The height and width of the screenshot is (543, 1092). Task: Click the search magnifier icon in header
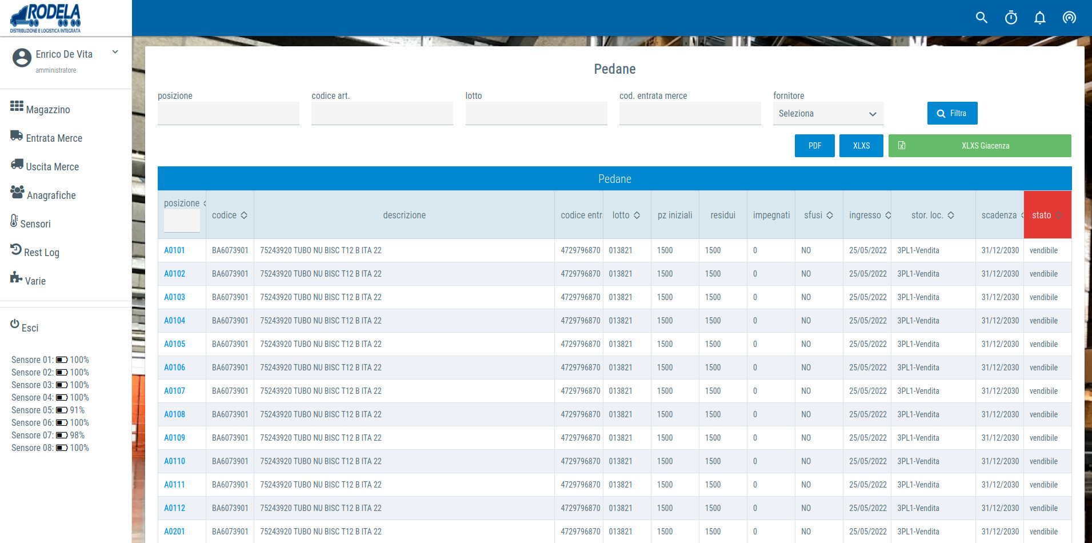click(981, 18)
